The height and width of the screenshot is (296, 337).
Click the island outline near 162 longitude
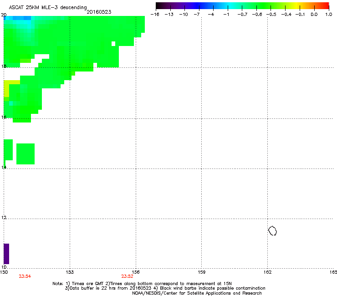pyautogui.click(x=272, y=230)
